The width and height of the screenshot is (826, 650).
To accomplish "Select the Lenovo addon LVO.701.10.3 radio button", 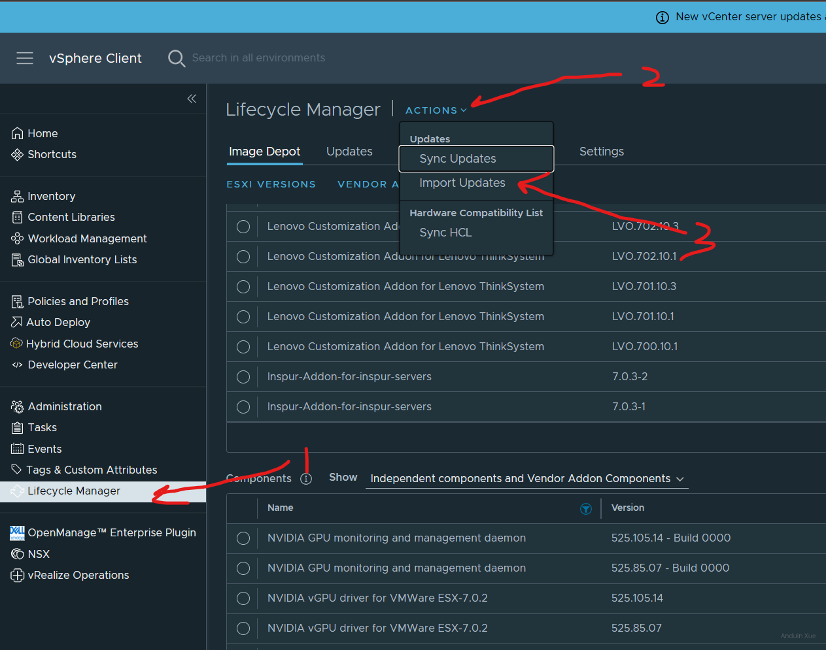I will coord(243,287).
